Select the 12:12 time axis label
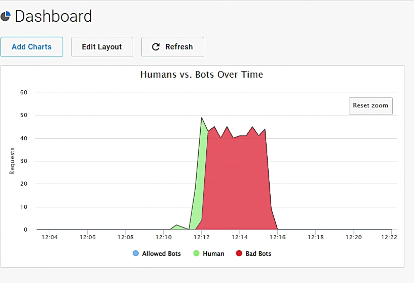Image resolution: width=414 pixels, height=283 pixels. coord(201,237)
